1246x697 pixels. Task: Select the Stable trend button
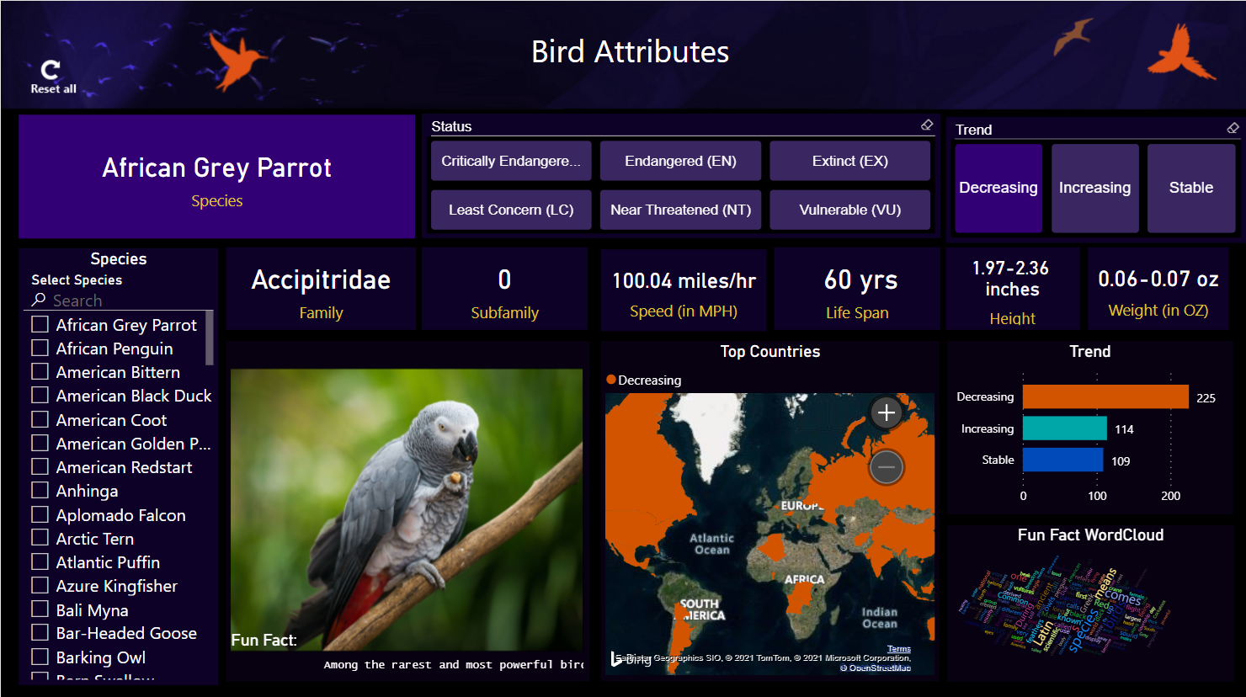(1191, 188)
